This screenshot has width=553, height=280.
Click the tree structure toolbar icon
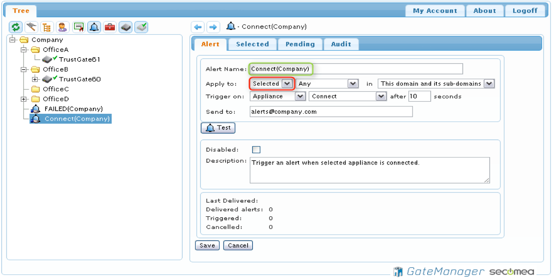click(x=47, y=27)
